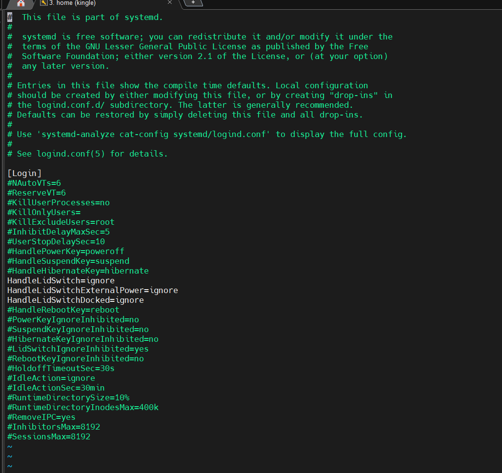Click '#HandlePowerKey=poweroff' line
Viewport: 502px width, 473px height.
pyautogui.click(x=66, y=252)
